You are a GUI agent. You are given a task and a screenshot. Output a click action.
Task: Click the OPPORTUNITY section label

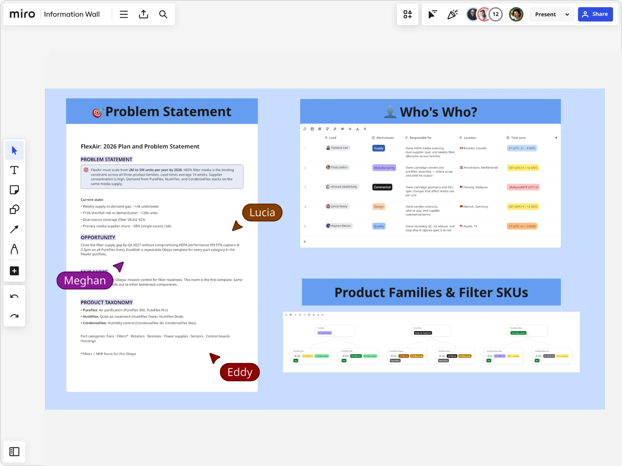pyautogui.click(x=98, y=238)
